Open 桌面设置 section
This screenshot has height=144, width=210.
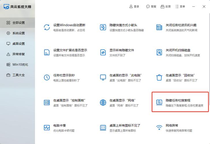coord(17,44)
